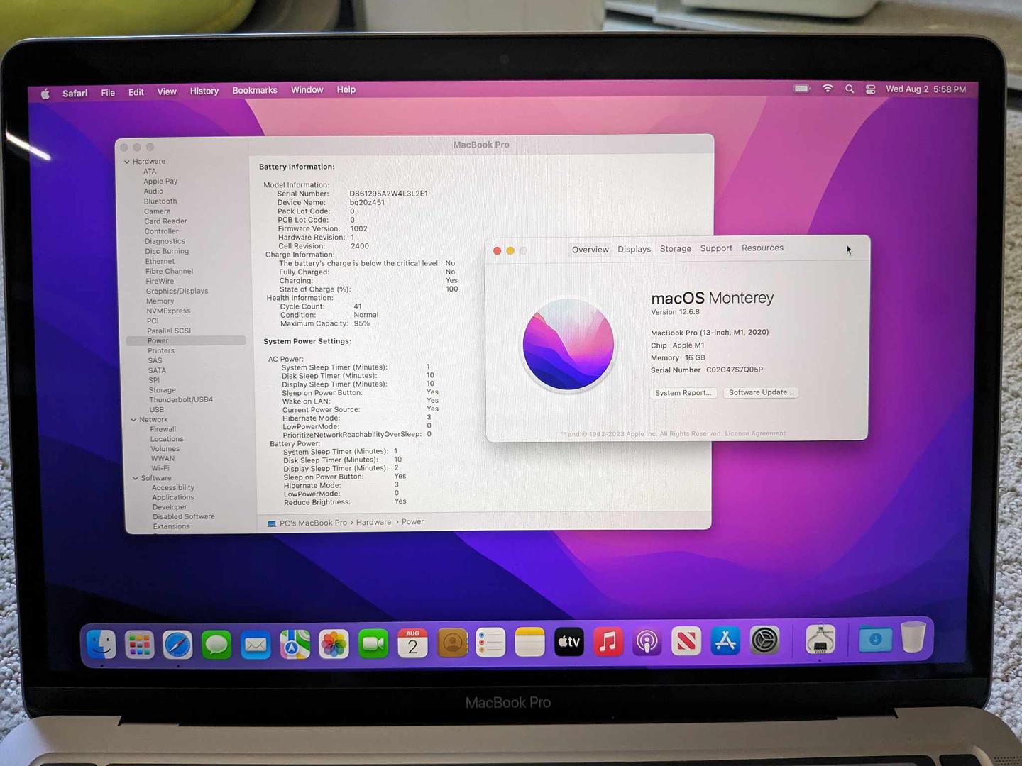1022x766 pixels.
Task: Select Graphics/Displays in sidebar
Action: click(x=177, y=291)
